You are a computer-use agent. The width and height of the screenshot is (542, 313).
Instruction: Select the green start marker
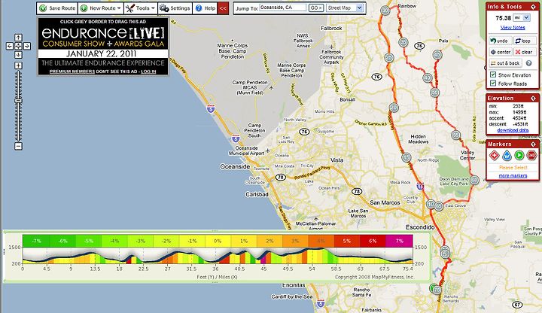tap(519, 155)
